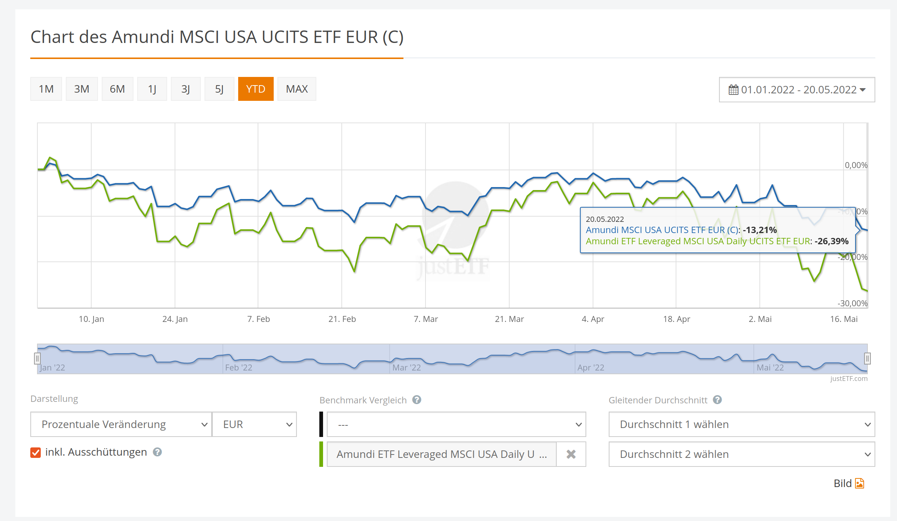Uncheck inkl. Ausschüttungen checkbox
The height and width of the screenshot is (521, 897).
click(36, 452)
